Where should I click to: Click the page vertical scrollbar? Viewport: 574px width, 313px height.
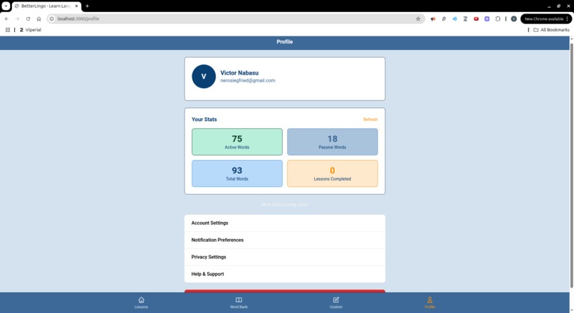click(x=571, y=164)
